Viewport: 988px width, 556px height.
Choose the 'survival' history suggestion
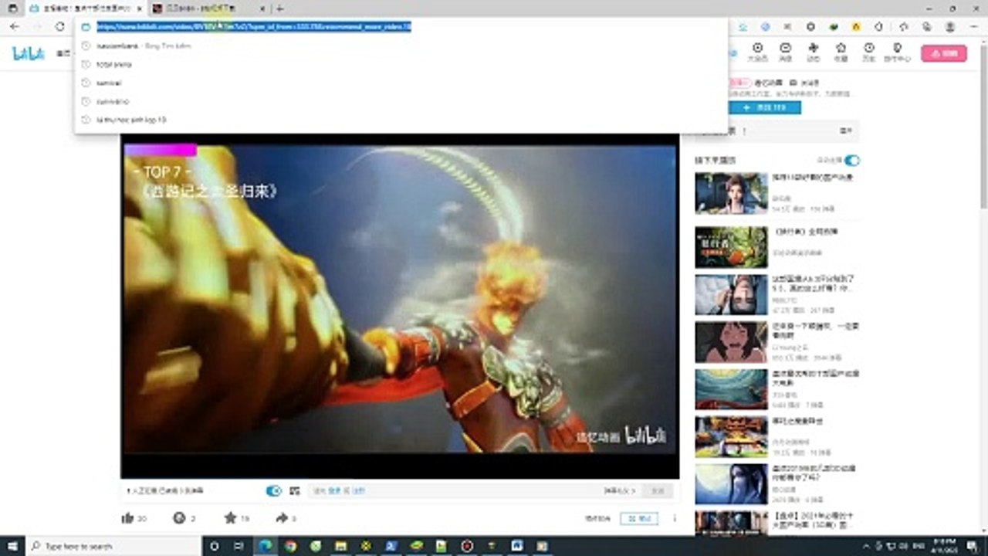point(401,83)
